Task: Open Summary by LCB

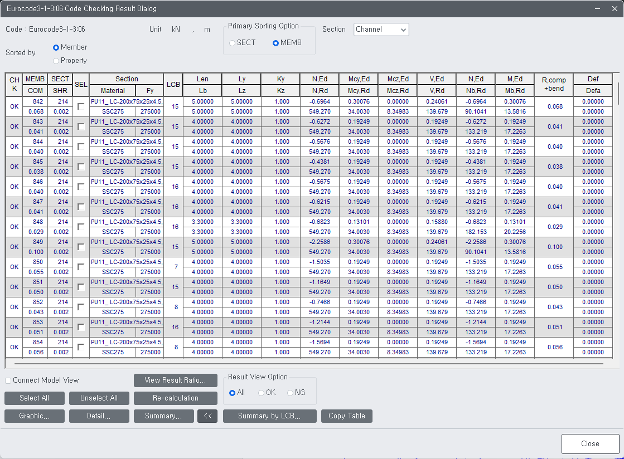Action: point(269,416)
